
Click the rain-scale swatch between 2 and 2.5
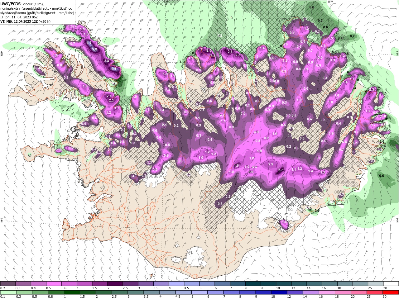coord(103,292)
